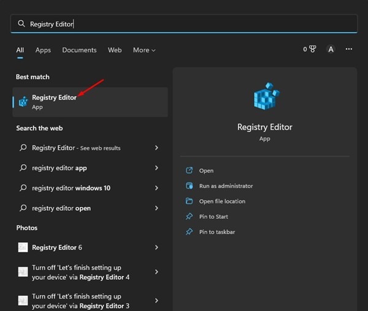Open the 'Registry Editor 4' photo thumbnail
Viewport: 368px width, 311px height.
tap(23, 272)
